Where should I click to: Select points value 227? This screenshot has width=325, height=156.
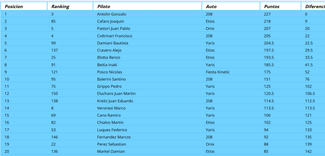point(268,14)
